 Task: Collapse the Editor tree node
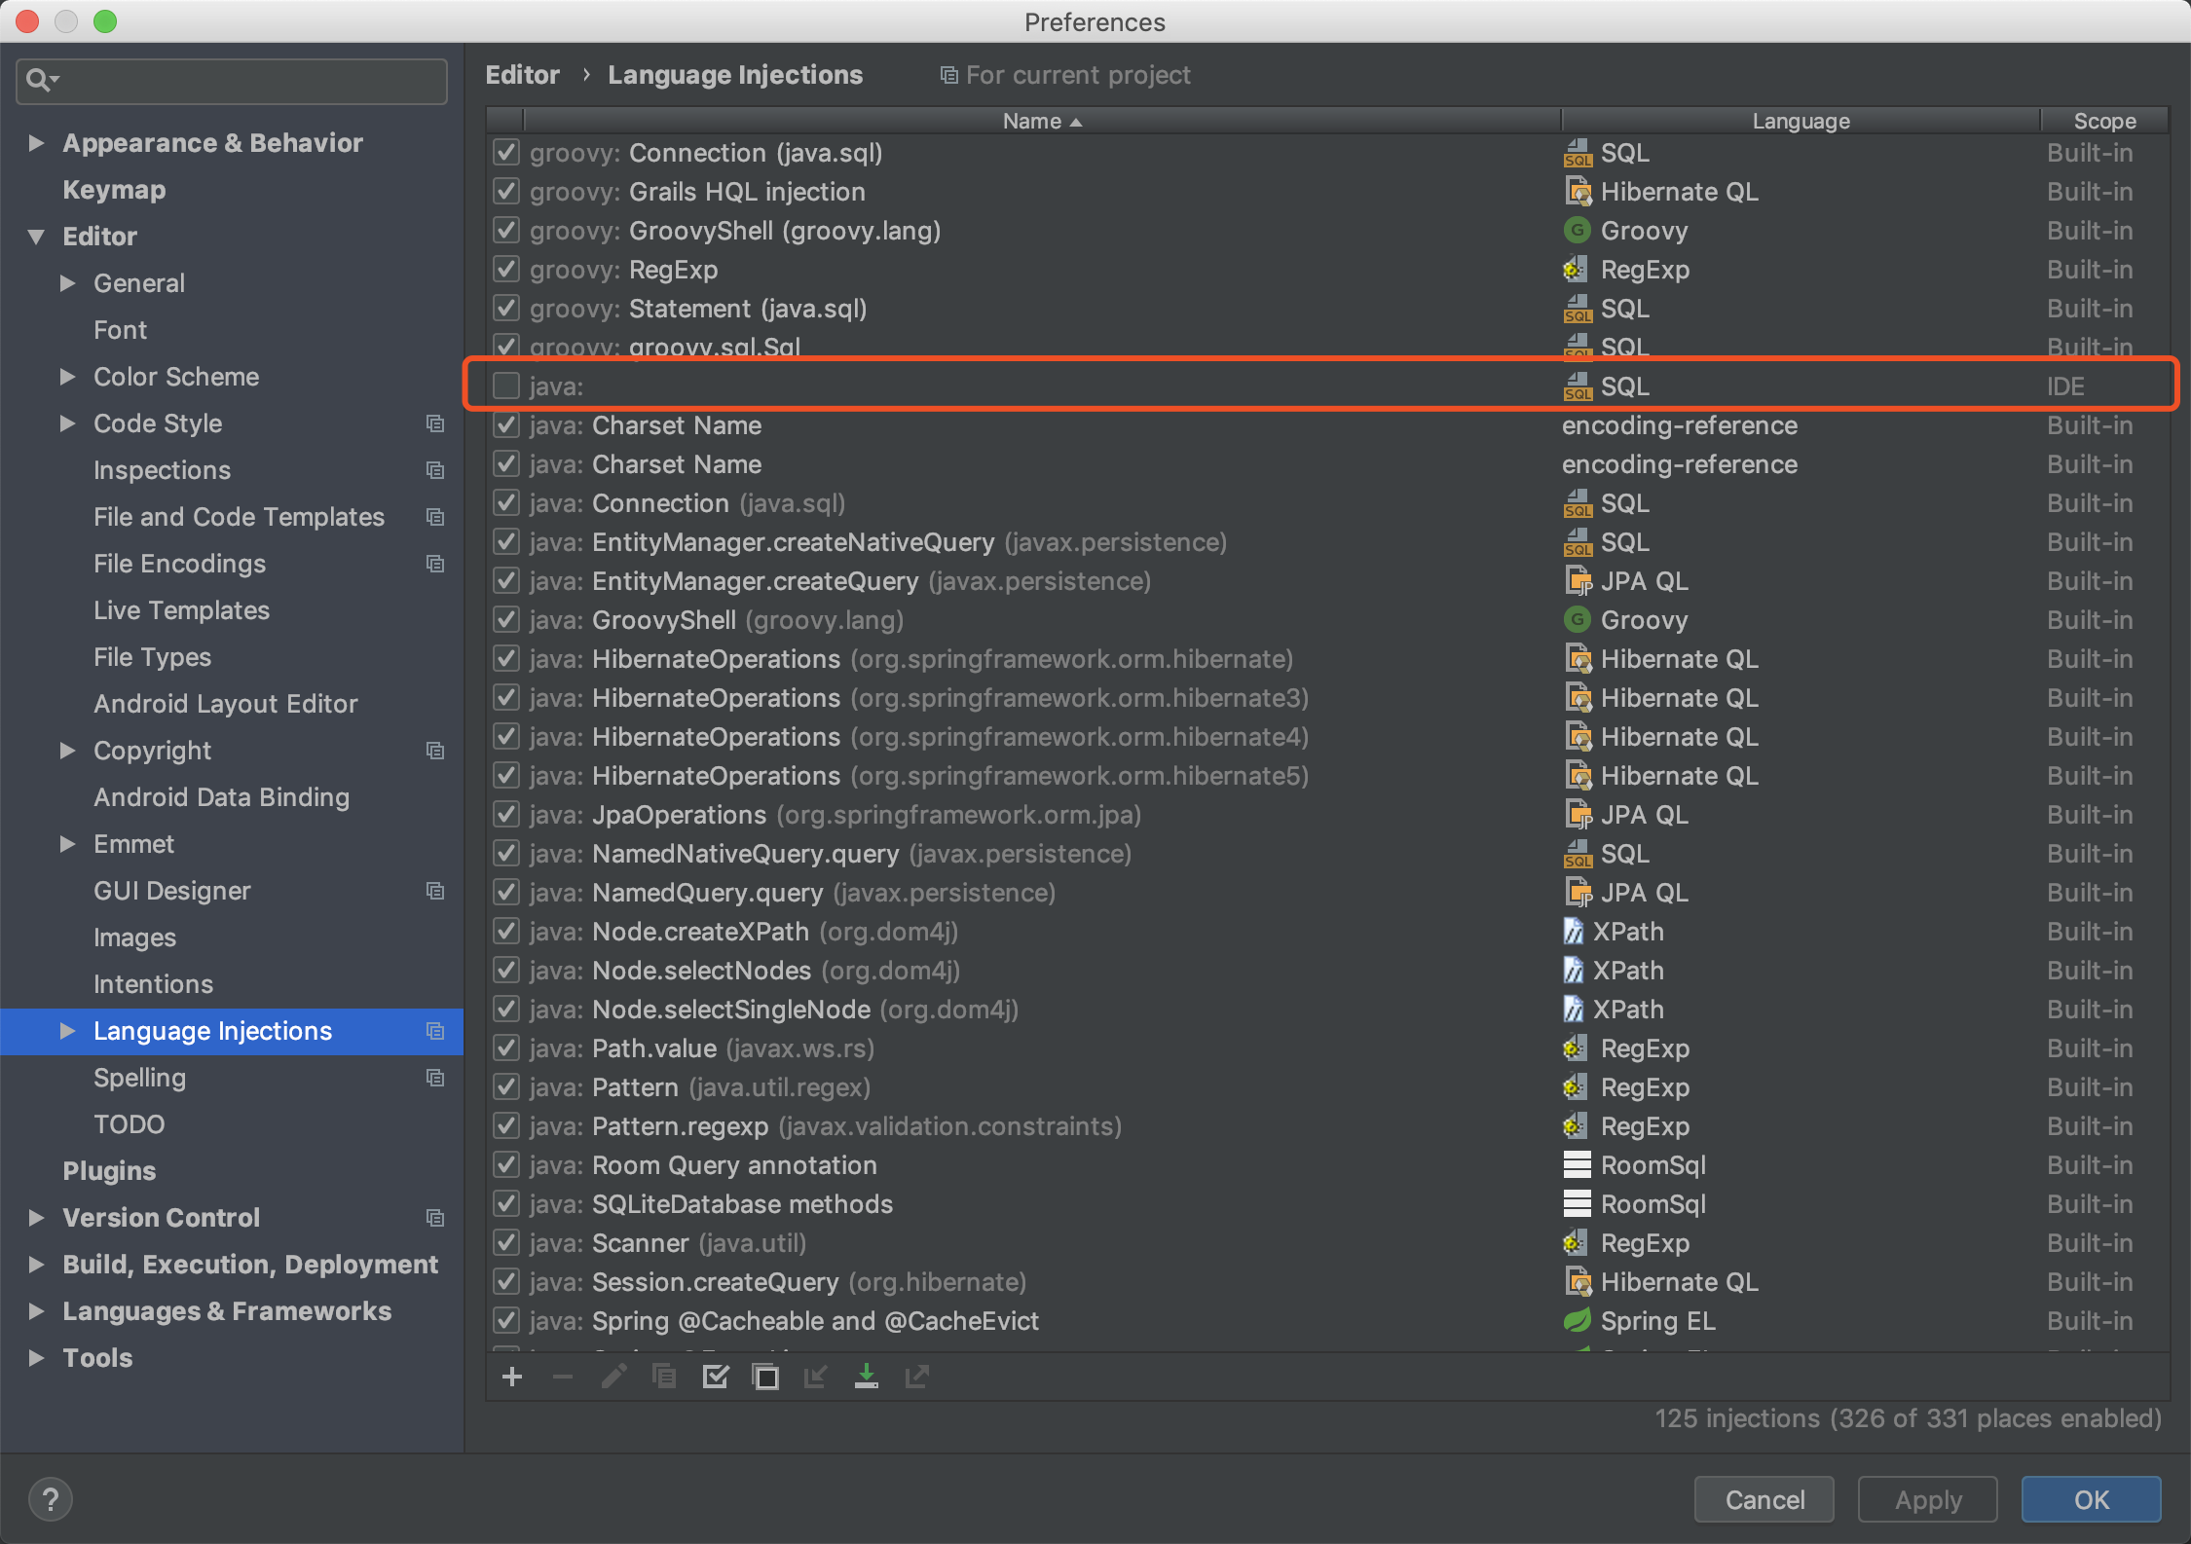point(37,237)
